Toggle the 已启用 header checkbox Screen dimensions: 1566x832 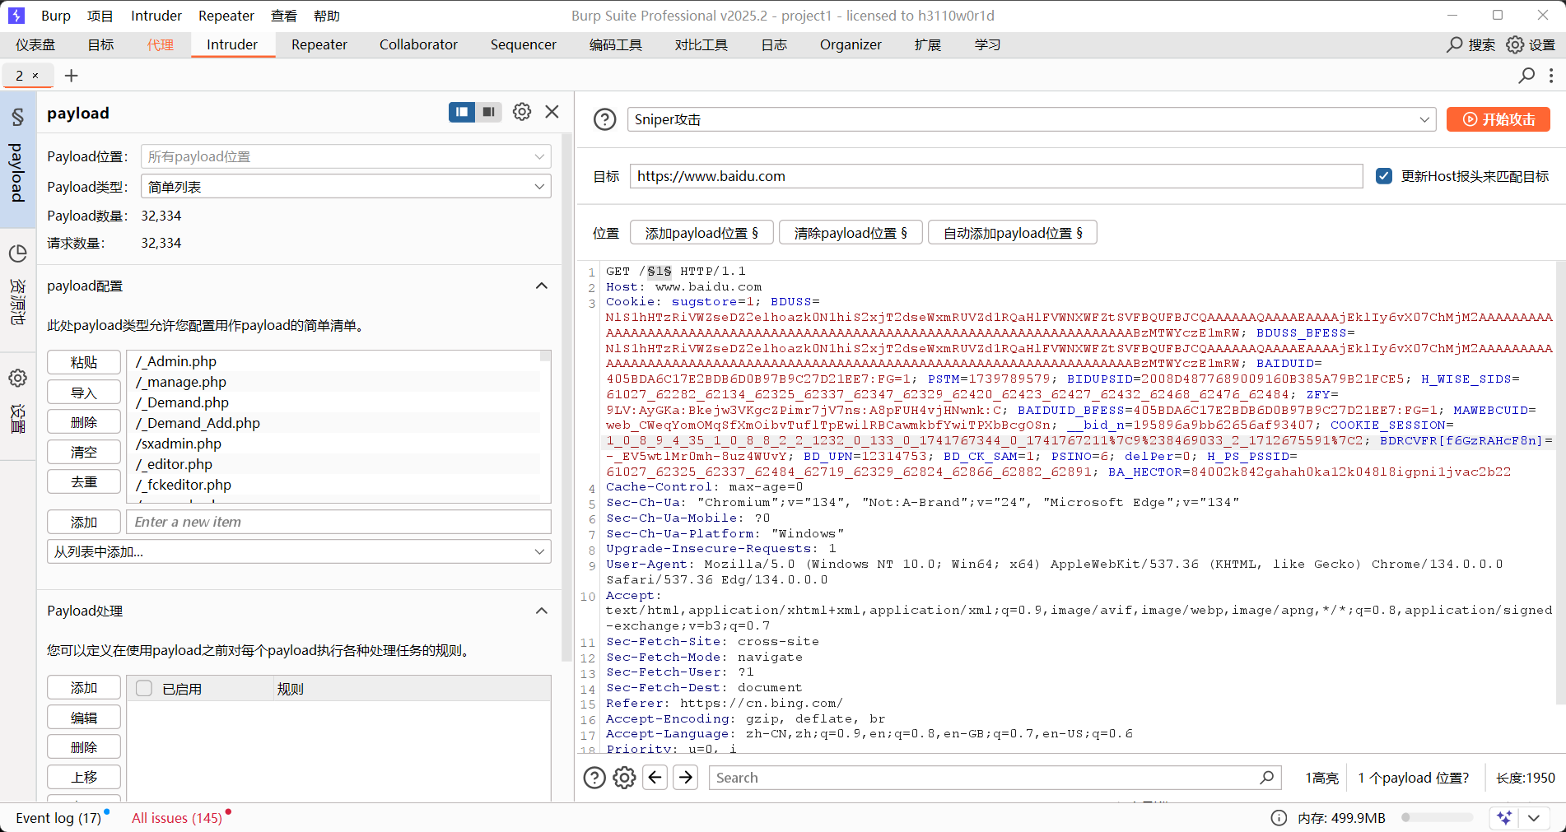point(144,689)
